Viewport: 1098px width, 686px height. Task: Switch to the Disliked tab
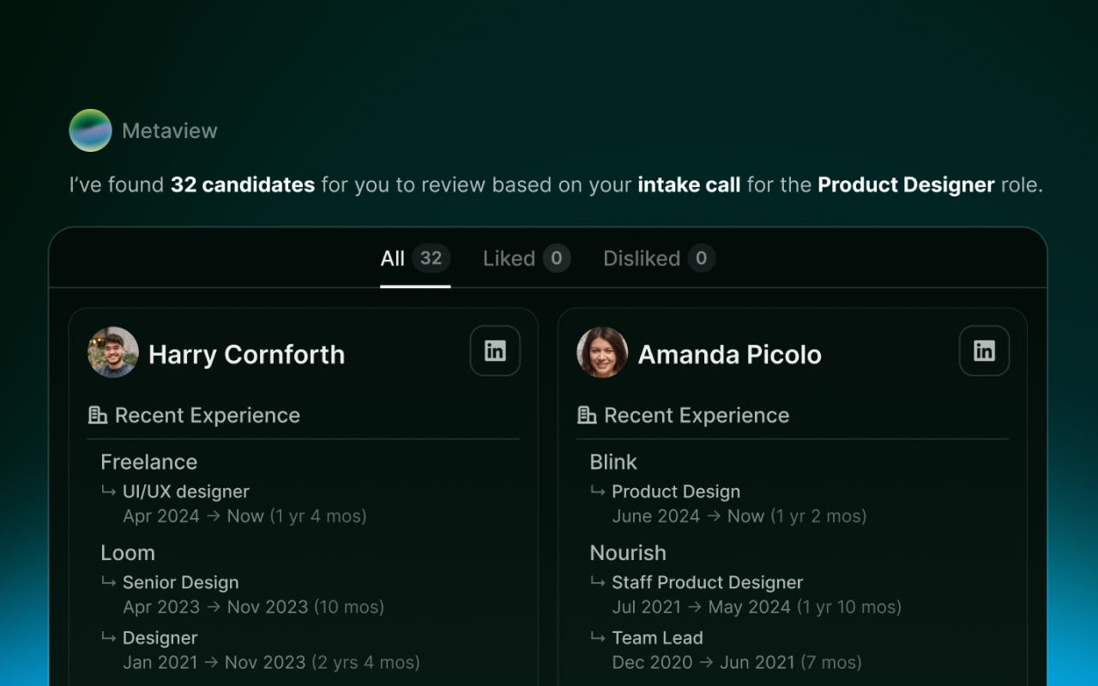tap(659, 259)
